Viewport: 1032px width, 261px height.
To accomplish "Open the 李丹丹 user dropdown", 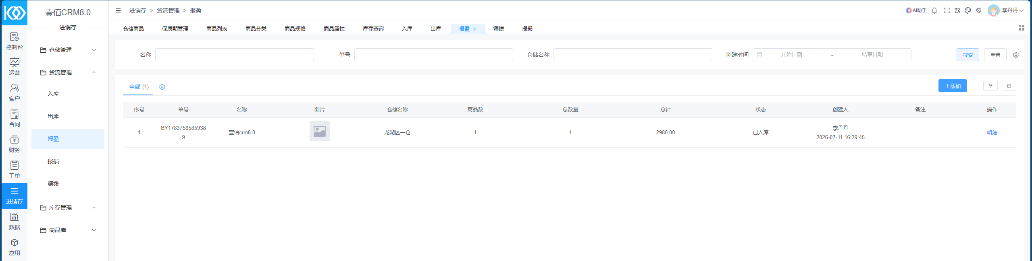I will coord(1012,10).
